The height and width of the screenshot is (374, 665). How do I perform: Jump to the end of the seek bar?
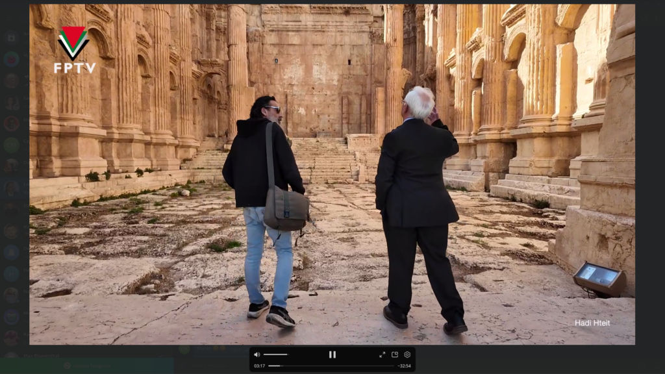point(393,366)
